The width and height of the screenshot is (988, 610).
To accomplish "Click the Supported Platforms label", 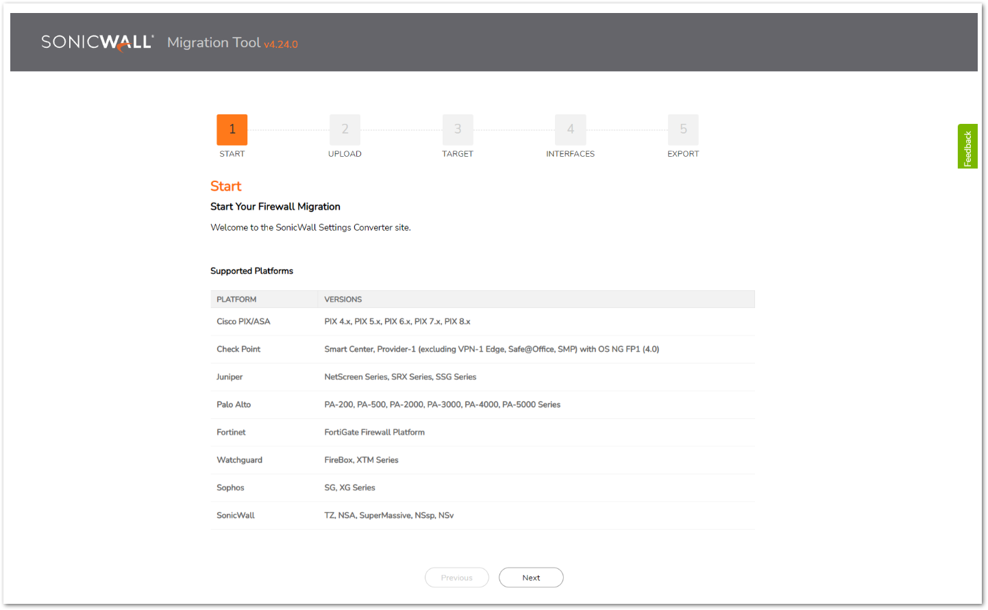I will coord(251,271).
